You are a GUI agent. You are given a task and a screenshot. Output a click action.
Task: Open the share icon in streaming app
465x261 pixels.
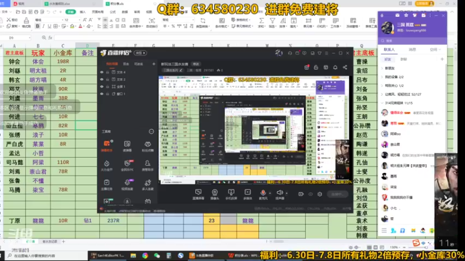coord(345,67)
